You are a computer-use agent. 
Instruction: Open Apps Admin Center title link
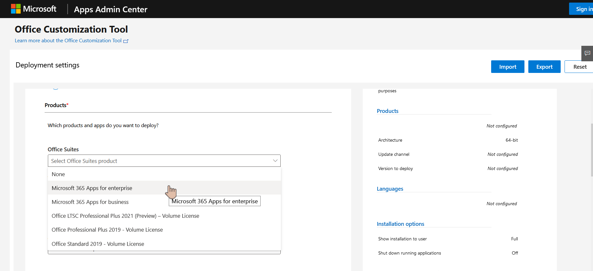pos(111,9)
